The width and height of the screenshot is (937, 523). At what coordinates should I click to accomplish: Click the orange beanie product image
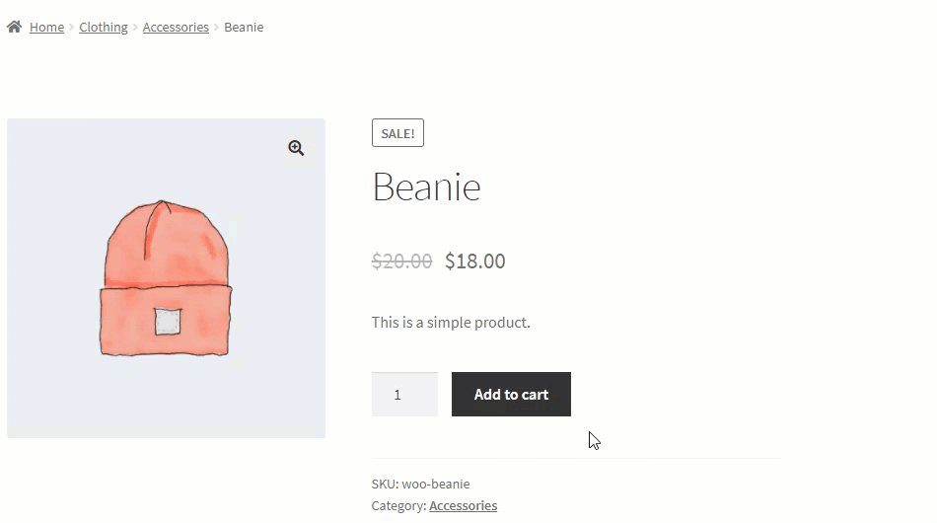(x=166, y=278)
